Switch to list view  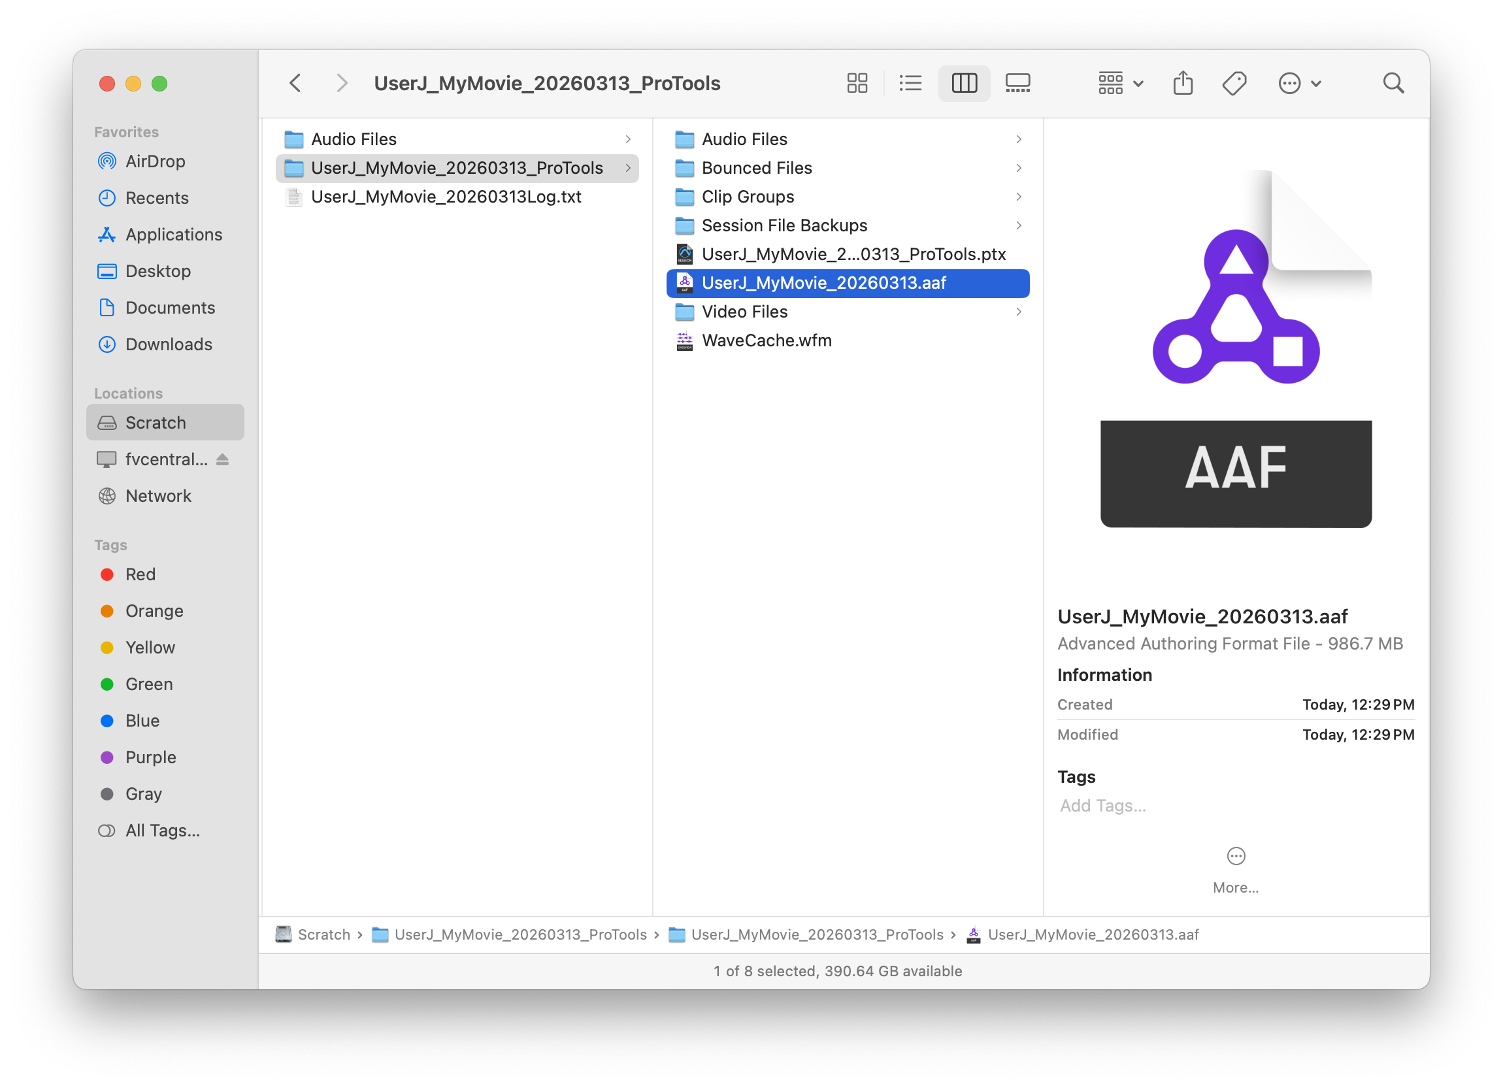[910, 83]
